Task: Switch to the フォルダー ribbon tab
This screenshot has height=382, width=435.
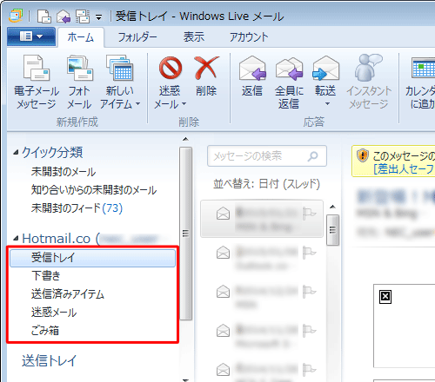Action: (x=137, y=37)
